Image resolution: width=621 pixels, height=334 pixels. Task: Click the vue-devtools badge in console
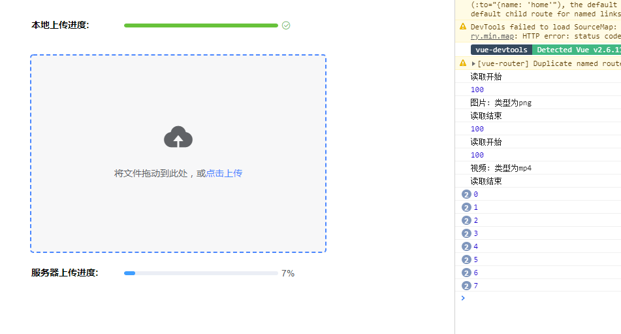(502, 50)
